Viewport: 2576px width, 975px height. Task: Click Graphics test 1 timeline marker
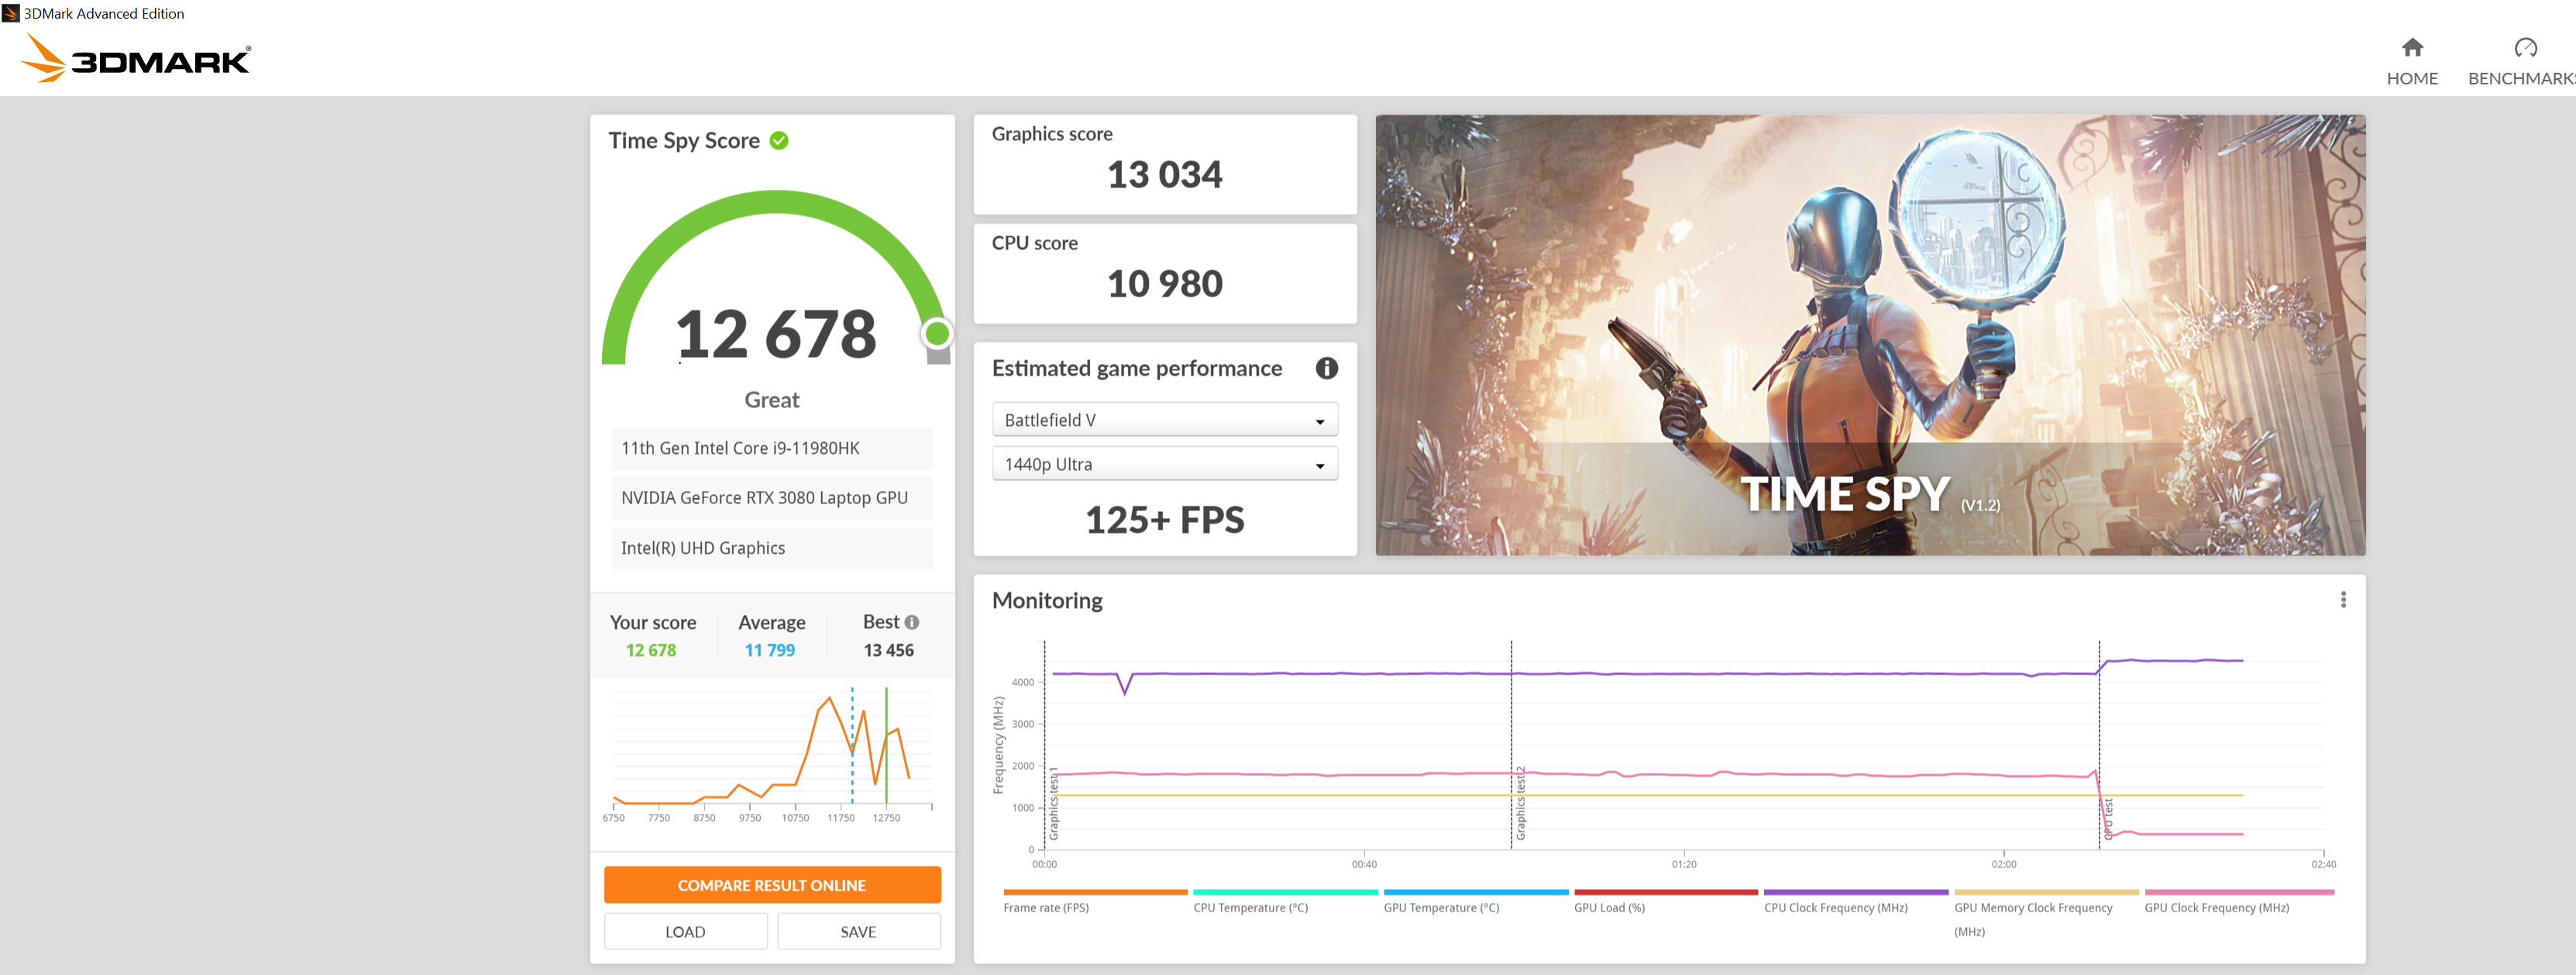pos(1053,803)
